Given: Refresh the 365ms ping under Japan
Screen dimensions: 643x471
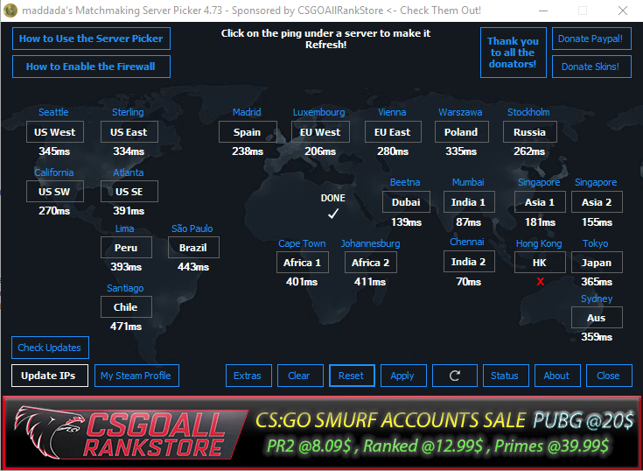Looking at the screenshot, I should pos(597,281).
